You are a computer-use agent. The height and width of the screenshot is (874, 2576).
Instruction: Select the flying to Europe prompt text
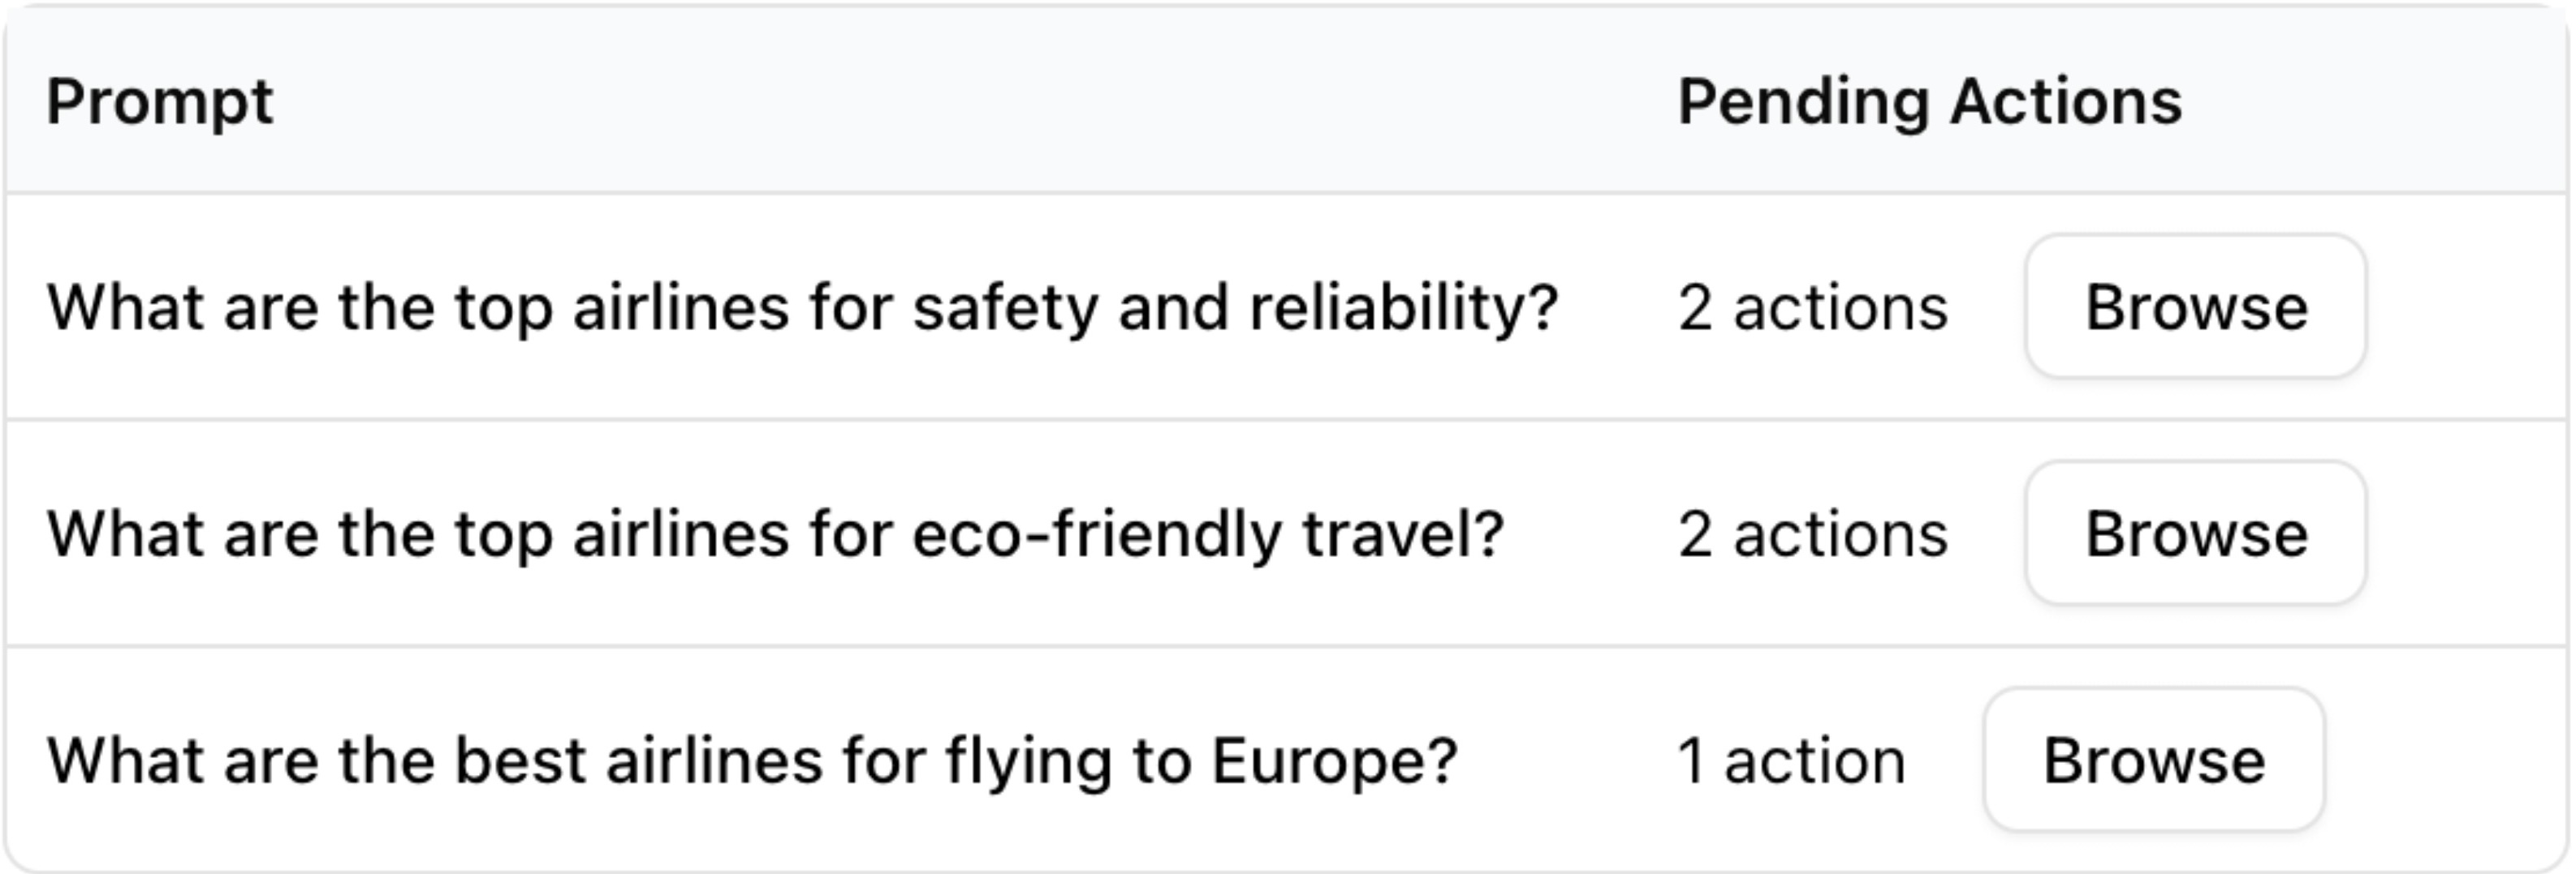click(752, 761)
